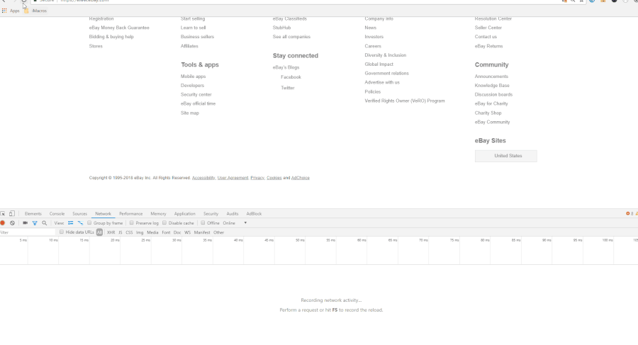Click the inspect element picker icon in DevTools
Viewport: 638px width, 345px height.
coord(3,214)
